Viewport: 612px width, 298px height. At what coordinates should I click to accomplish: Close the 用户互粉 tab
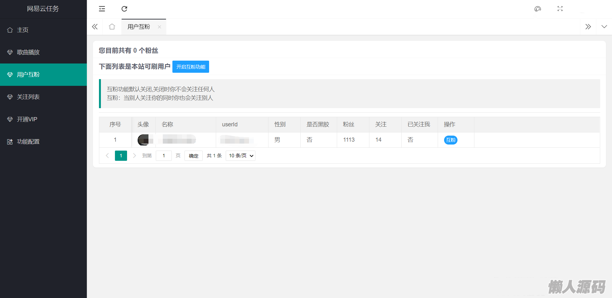coord(159,27)
